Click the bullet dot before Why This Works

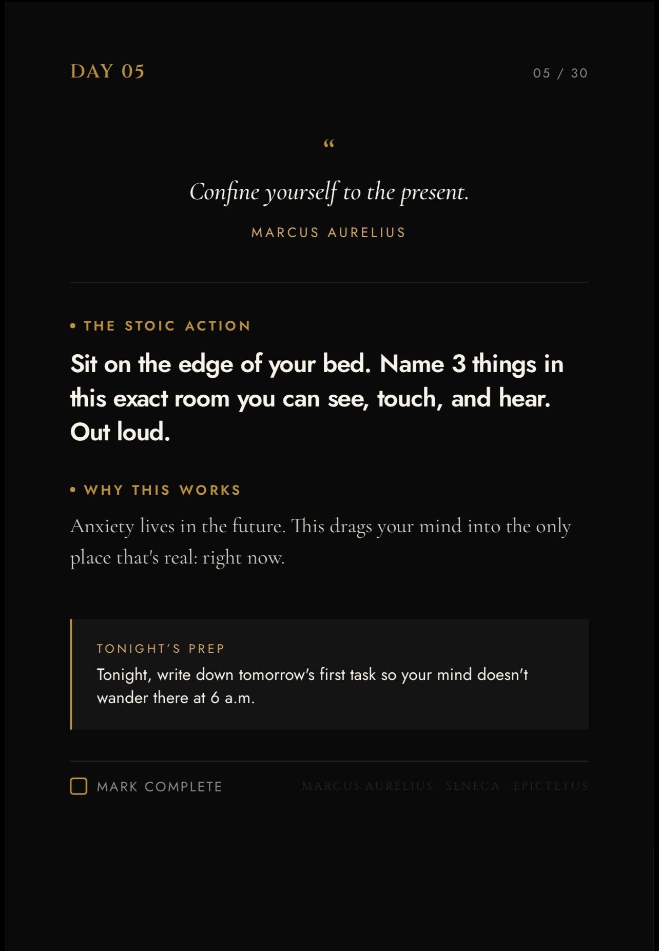click(73, 490)
